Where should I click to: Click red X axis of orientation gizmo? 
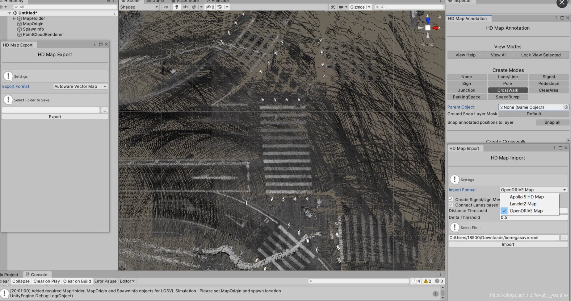(x=435, y=28)
